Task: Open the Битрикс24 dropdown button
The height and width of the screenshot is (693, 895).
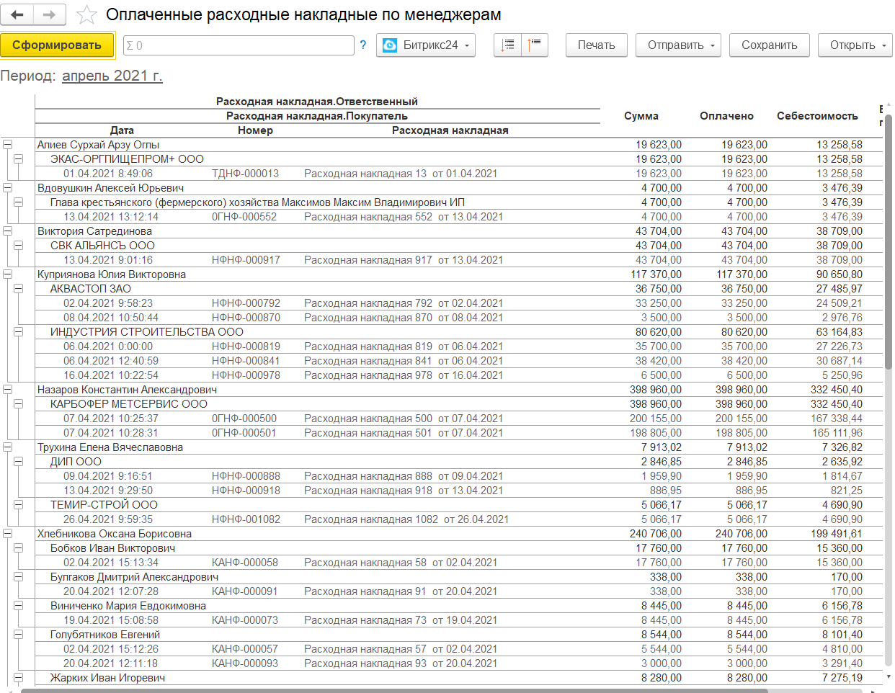Action: pos(426,45)
